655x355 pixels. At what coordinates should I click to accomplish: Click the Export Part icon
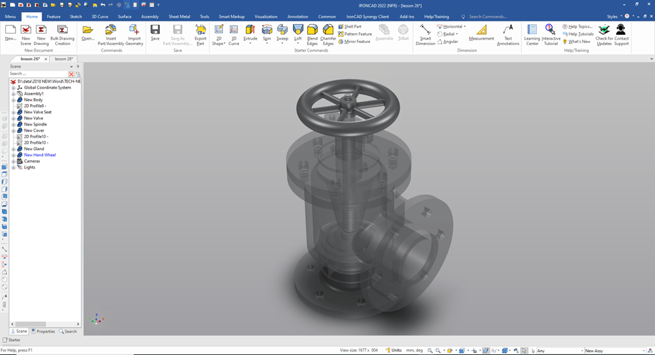(x=200, y=31)
